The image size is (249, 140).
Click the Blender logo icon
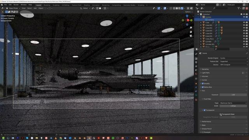click(x=2, y=5)
